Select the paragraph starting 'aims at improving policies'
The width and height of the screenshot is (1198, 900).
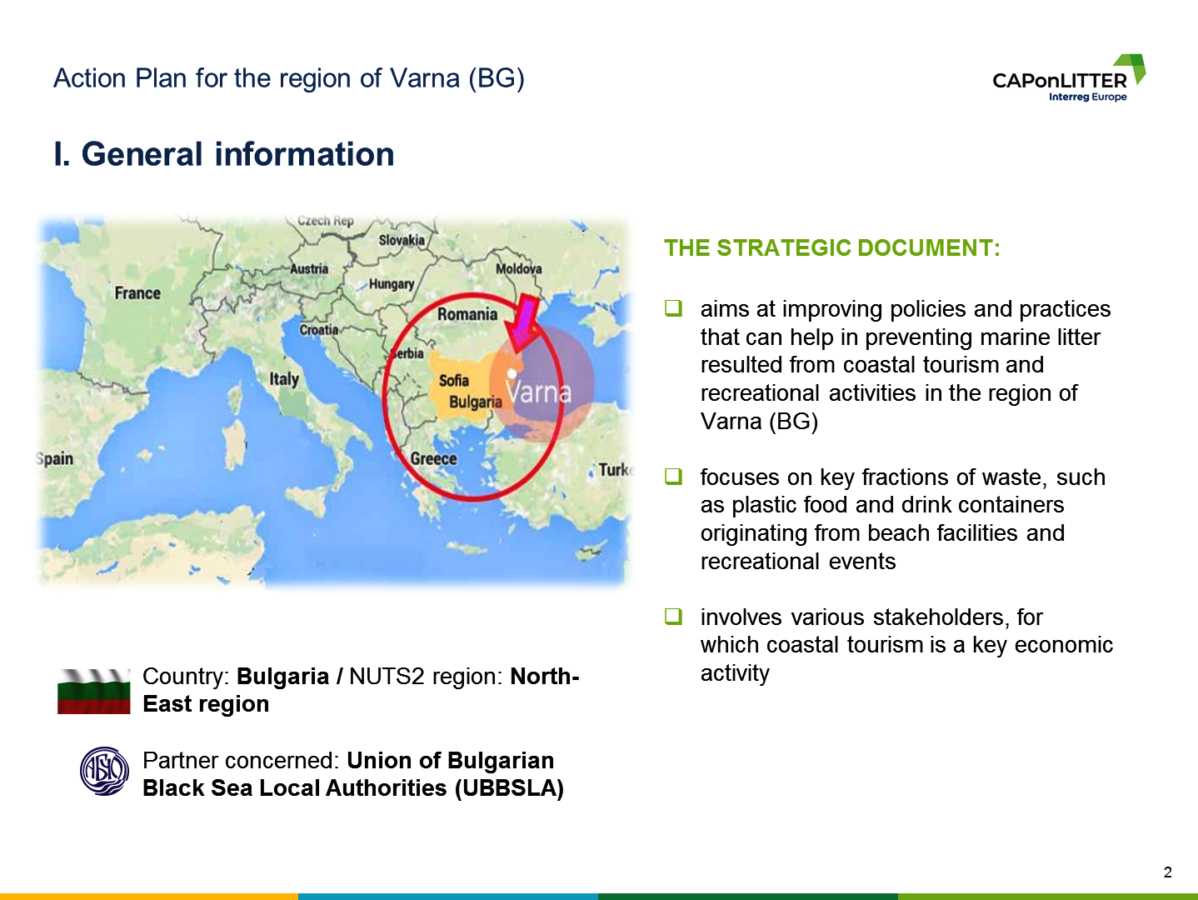point(906,365)
